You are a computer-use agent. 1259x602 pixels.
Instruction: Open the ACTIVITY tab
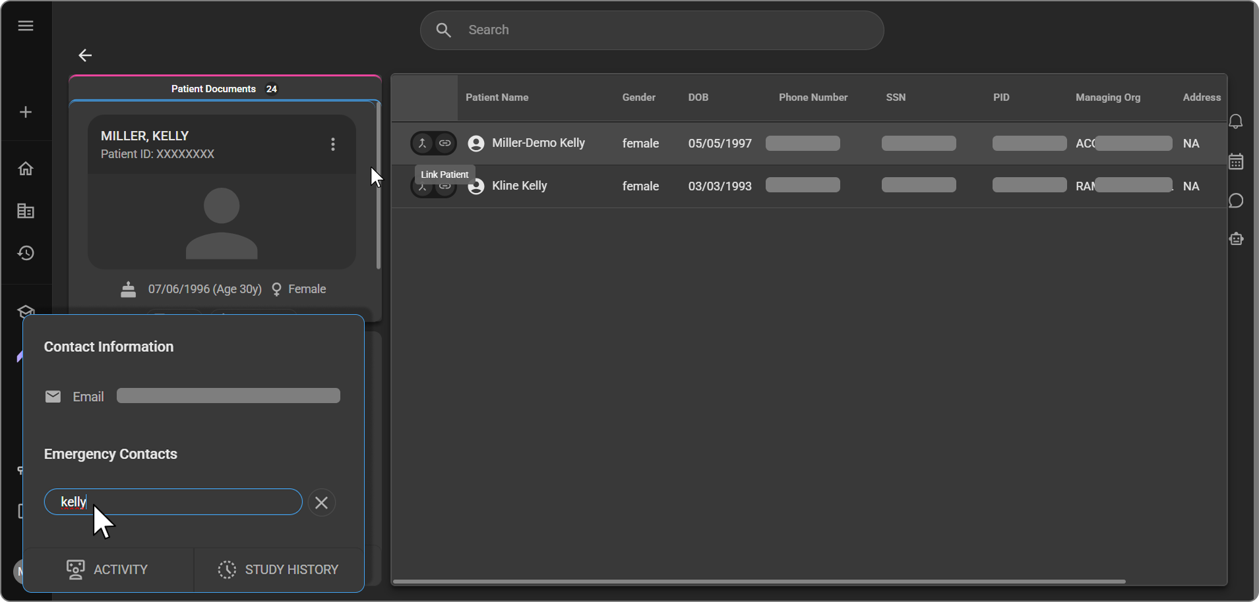point(107,570)
